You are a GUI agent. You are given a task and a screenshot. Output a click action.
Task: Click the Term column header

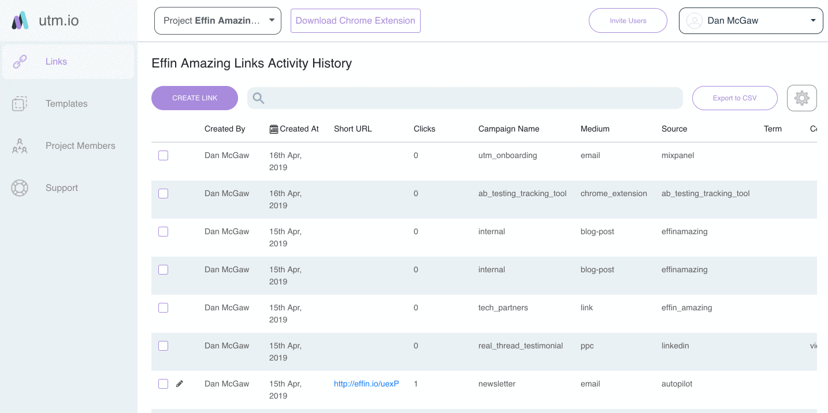tap(773, 129)
